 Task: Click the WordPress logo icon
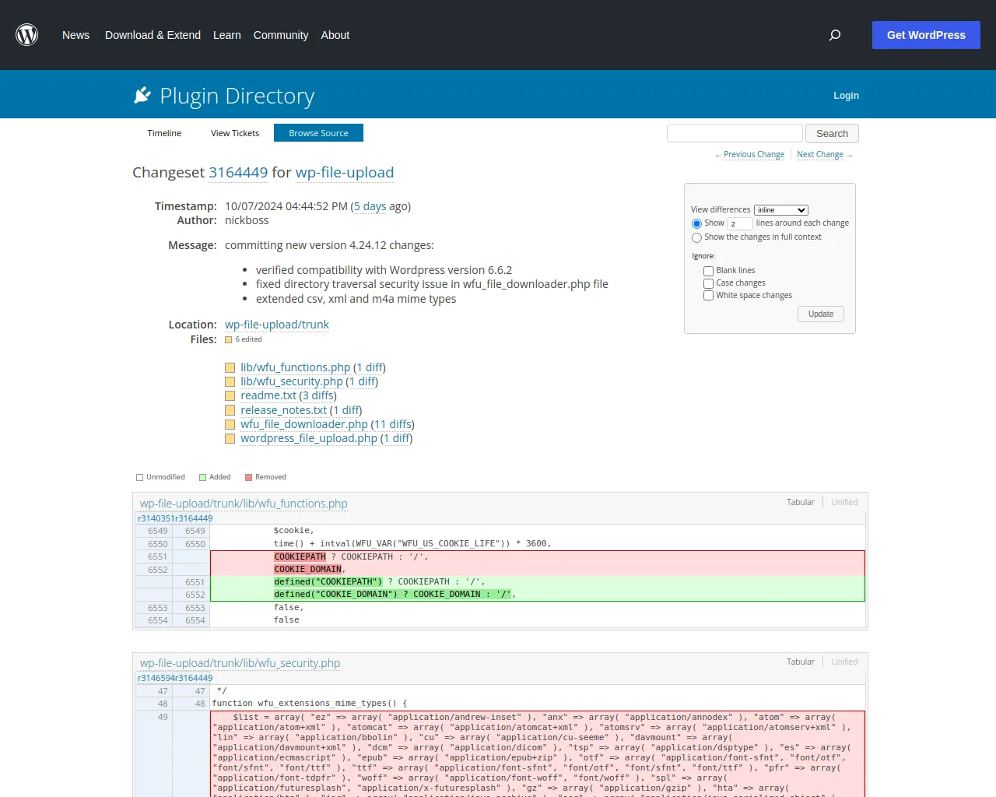(x=27, y=35)
